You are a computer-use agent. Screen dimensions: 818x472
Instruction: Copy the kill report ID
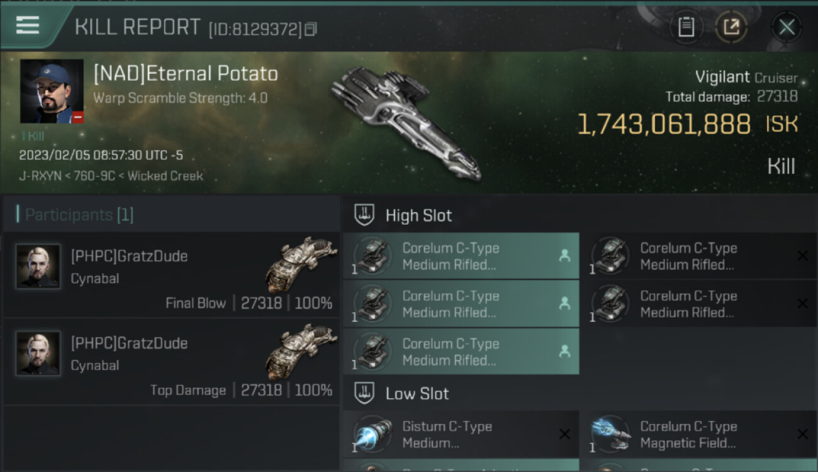point(310,29)
